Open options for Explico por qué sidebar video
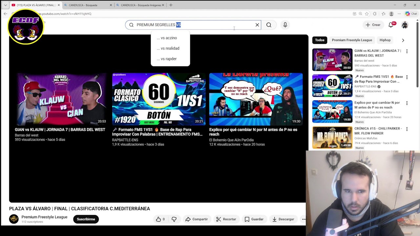420x236 pixels. tap(407, 103)
